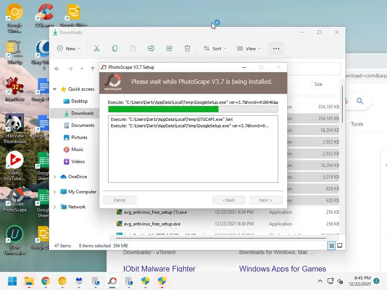This screenshot has width=387, height=290.
Task: Click the Paste icon in Downloads toolbar
Action: pos(133,48)
